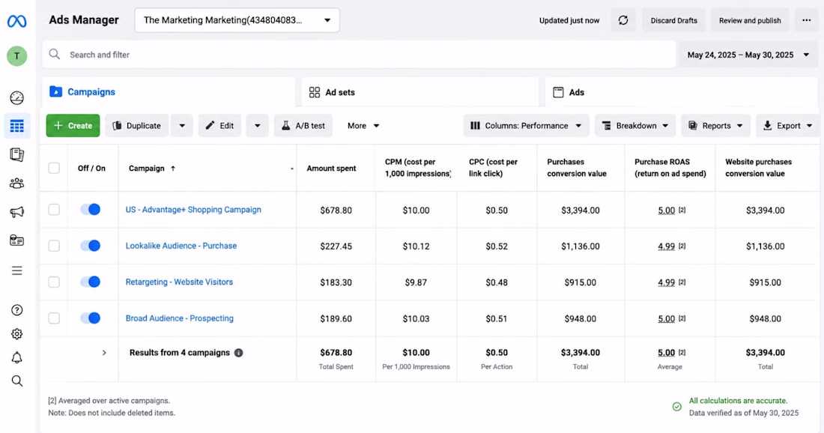Switch to the Ads tab
Screen dimensions: 824x433
681,92
